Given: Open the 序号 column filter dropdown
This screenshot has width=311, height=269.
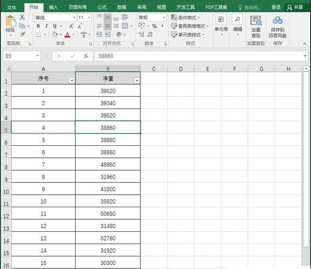Looking at the screenshot, I should tap(72, 80).
